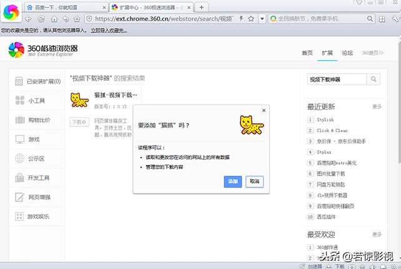401x269 pixels.
Task: Close the Baidu tab
Action: (x=104, y=7)
